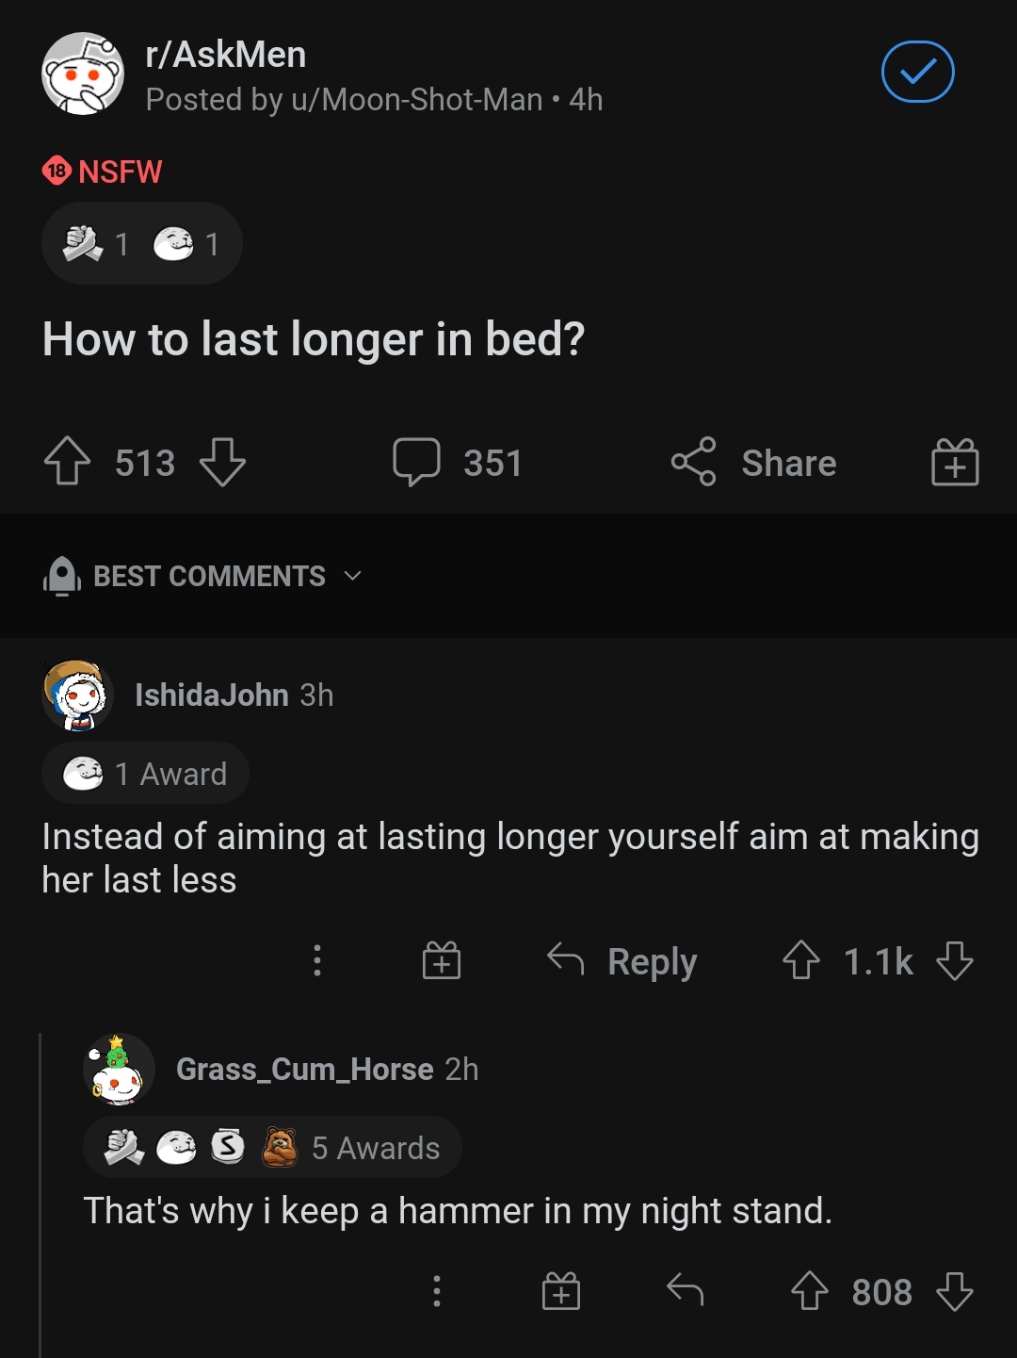
Task: Open more options on Grass_Cum_Horse's comment
Action: [437, 1291]
